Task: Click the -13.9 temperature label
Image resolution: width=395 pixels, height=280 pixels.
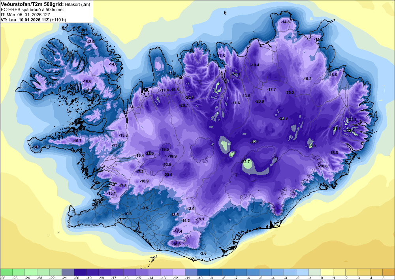Action: [x=190, y=209]
